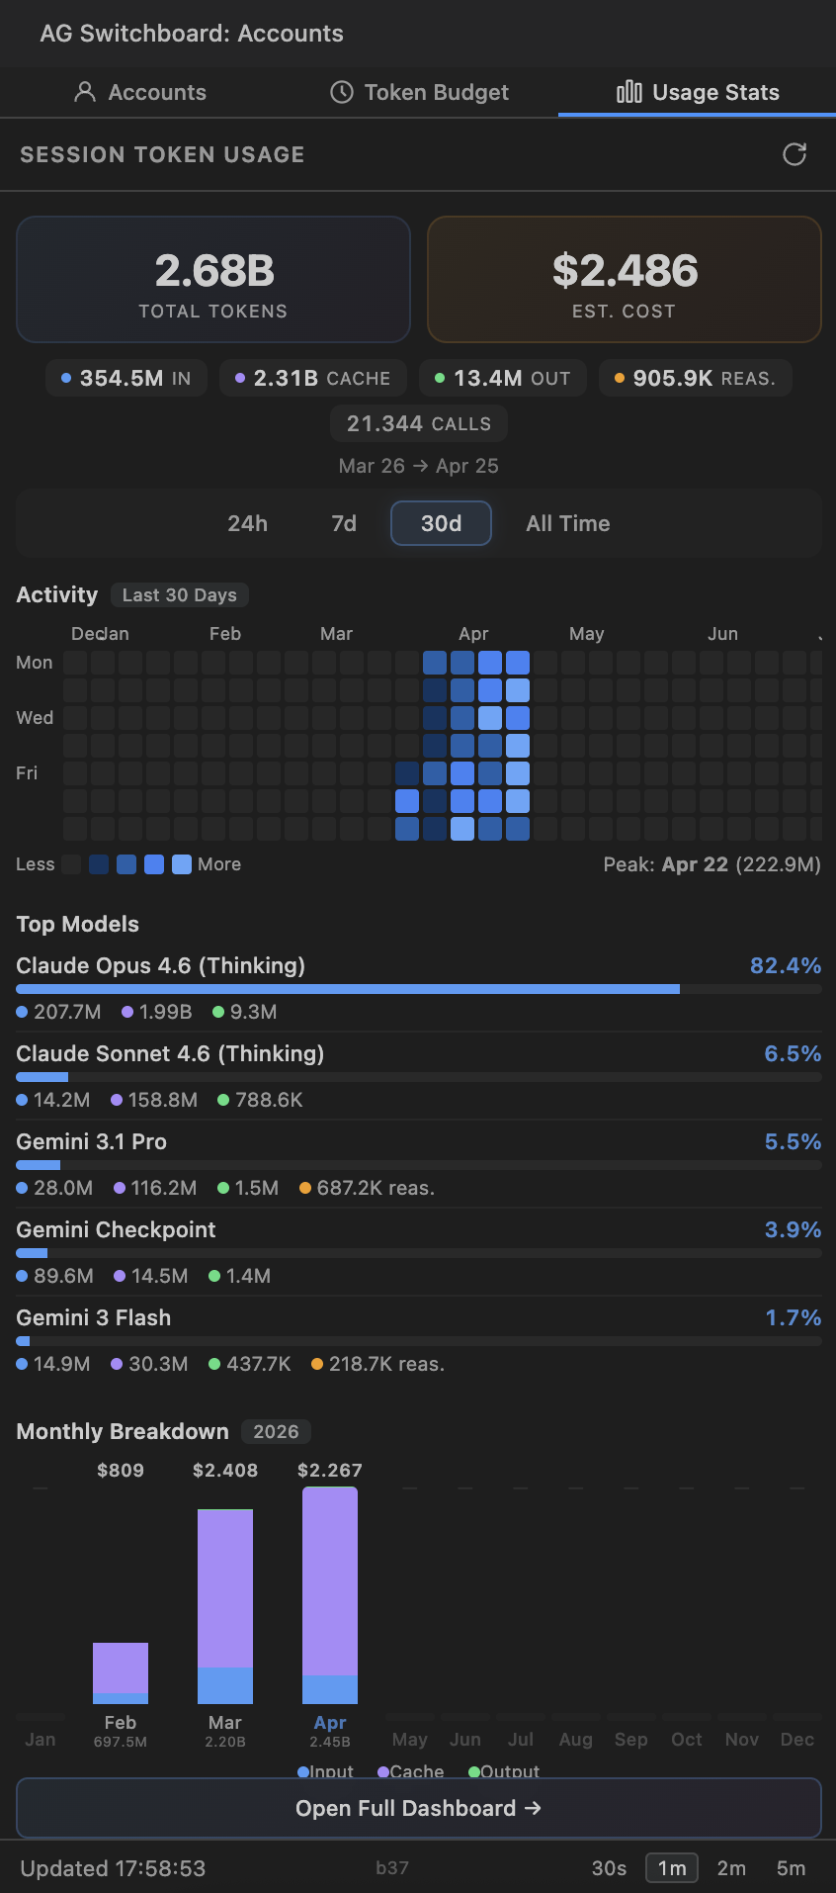Click the clock icon on the Token Budget tab

[x=342, y=92]
